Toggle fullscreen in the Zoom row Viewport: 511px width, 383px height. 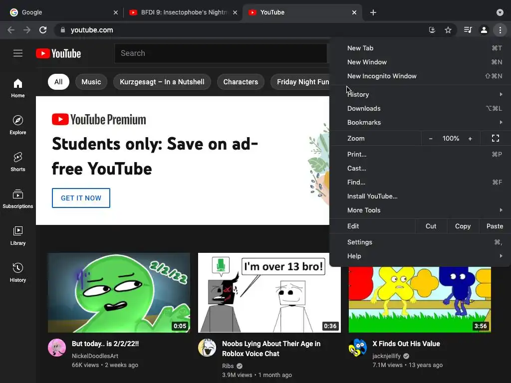[x=496, y=139]
